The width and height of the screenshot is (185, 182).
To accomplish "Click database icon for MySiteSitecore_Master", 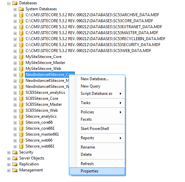I will pos(21,63).
